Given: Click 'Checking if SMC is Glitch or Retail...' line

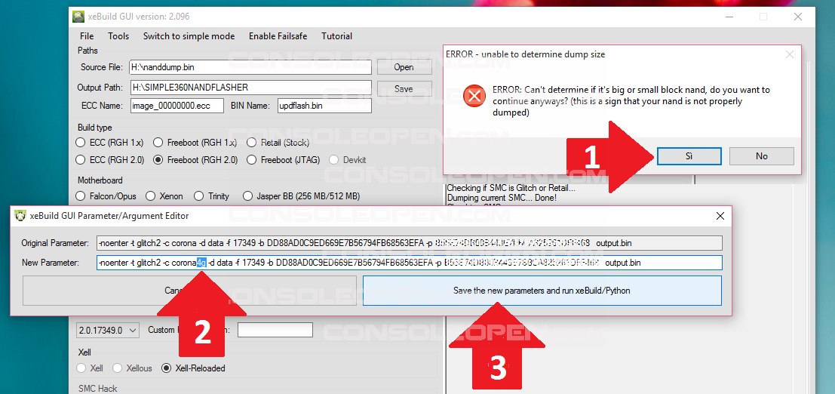Looking at the screenshot, I should click(x=511, y=188).
